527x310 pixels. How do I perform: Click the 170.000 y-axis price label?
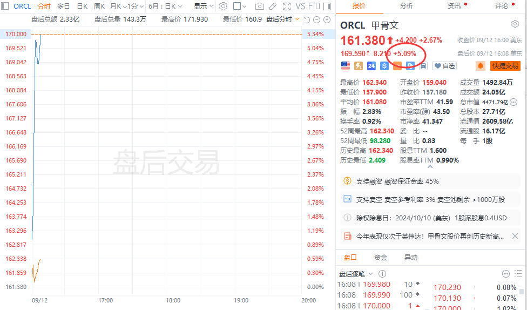[16, 34]
